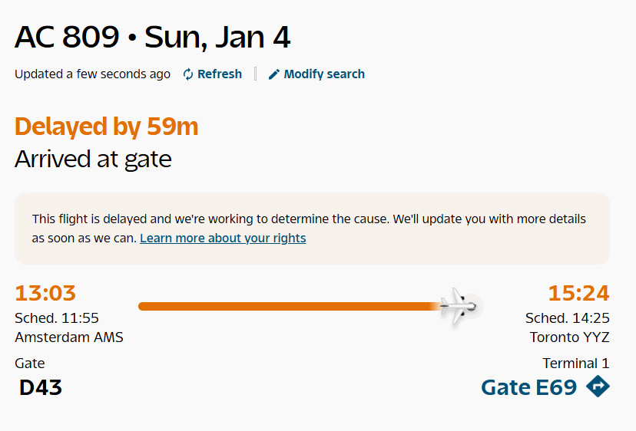Click the pencil edit icon

(x=274, y=74)
